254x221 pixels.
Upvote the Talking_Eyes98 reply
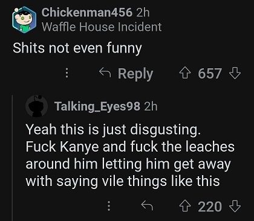coord(185,206)
